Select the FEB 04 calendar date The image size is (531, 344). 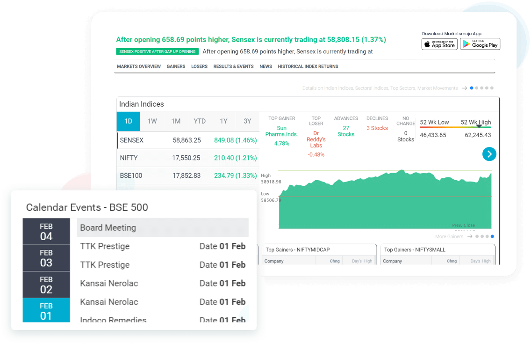point(46,232)
